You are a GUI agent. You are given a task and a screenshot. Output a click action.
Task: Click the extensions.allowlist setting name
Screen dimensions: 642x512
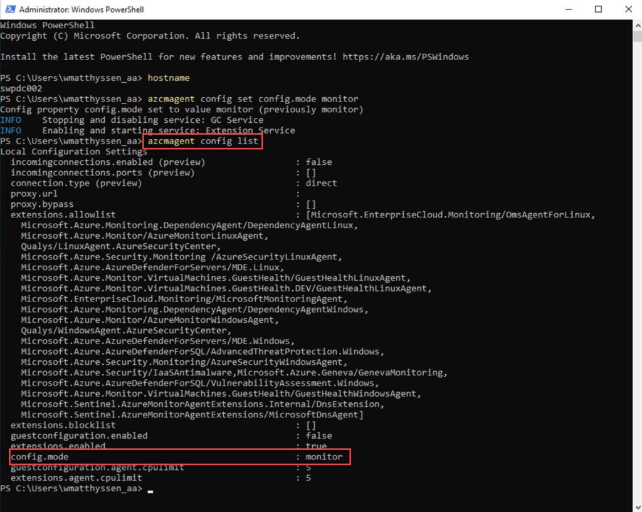pos(63,215)
